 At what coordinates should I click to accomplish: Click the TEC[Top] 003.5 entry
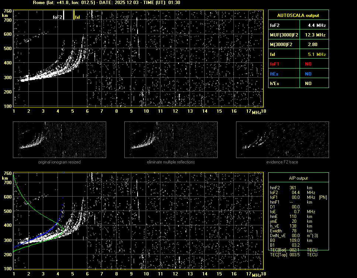point(294,255)
